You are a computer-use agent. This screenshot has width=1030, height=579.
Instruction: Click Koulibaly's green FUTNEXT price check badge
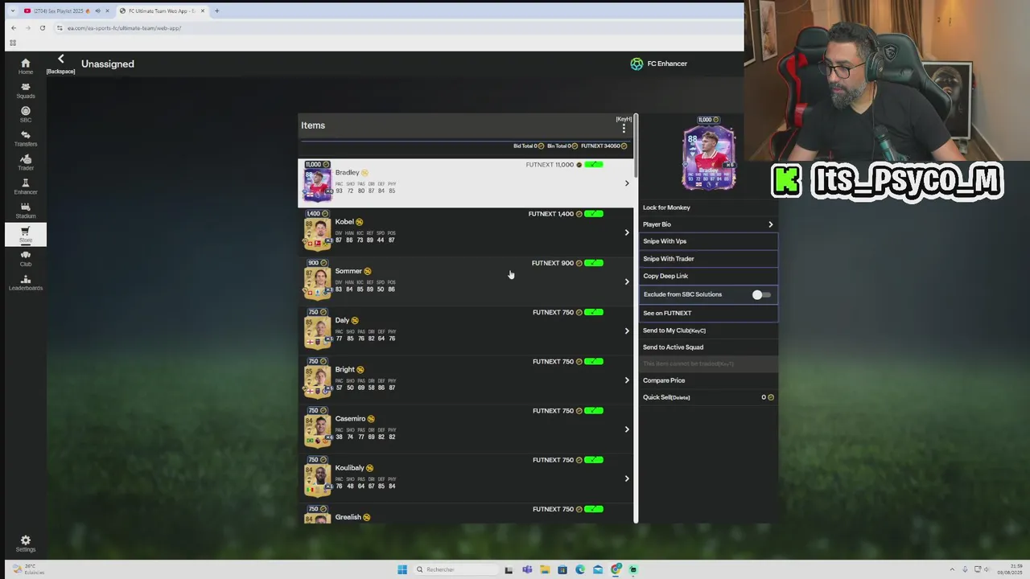pos(593,460)
